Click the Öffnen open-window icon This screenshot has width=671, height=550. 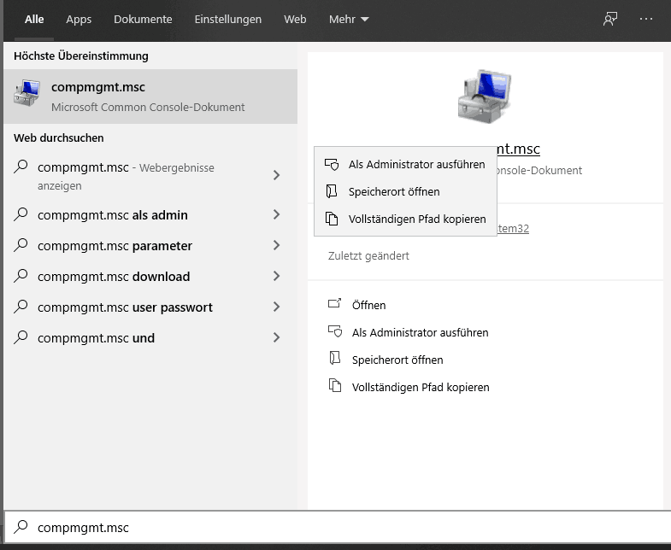pyautogui.click(x=334, y=304)
